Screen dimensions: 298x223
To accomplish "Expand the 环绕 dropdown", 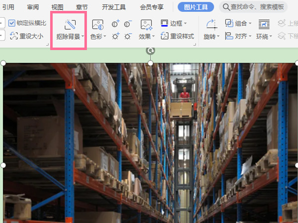I will tap(271, 36).
